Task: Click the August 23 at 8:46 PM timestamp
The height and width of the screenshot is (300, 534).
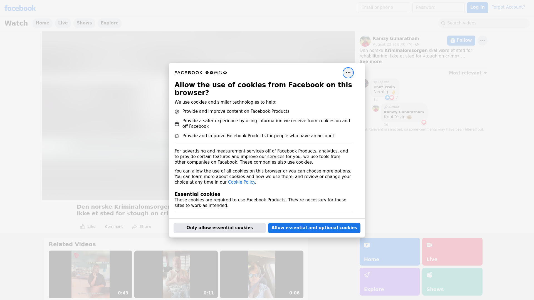Action: (x=392, y=44)
